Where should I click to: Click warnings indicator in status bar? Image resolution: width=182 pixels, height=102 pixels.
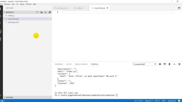coord(3,101)
